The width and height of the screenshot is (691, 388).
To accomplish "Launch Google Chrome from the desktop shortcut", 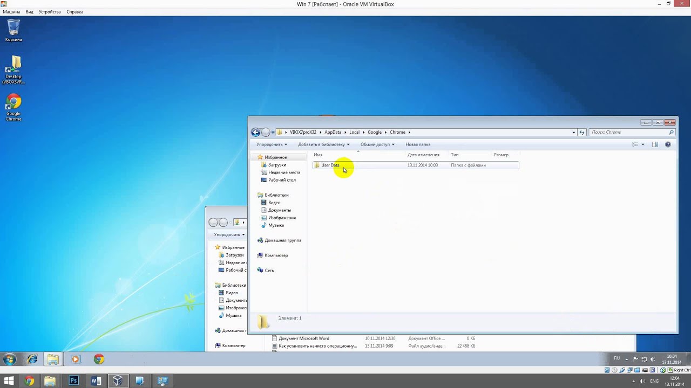I will 13,107.
